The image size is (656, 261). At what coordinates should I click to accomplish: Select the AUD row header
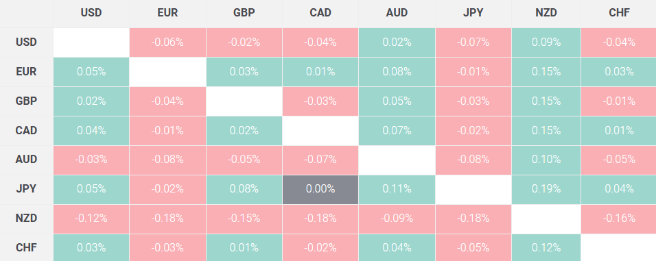pos(26,160)
